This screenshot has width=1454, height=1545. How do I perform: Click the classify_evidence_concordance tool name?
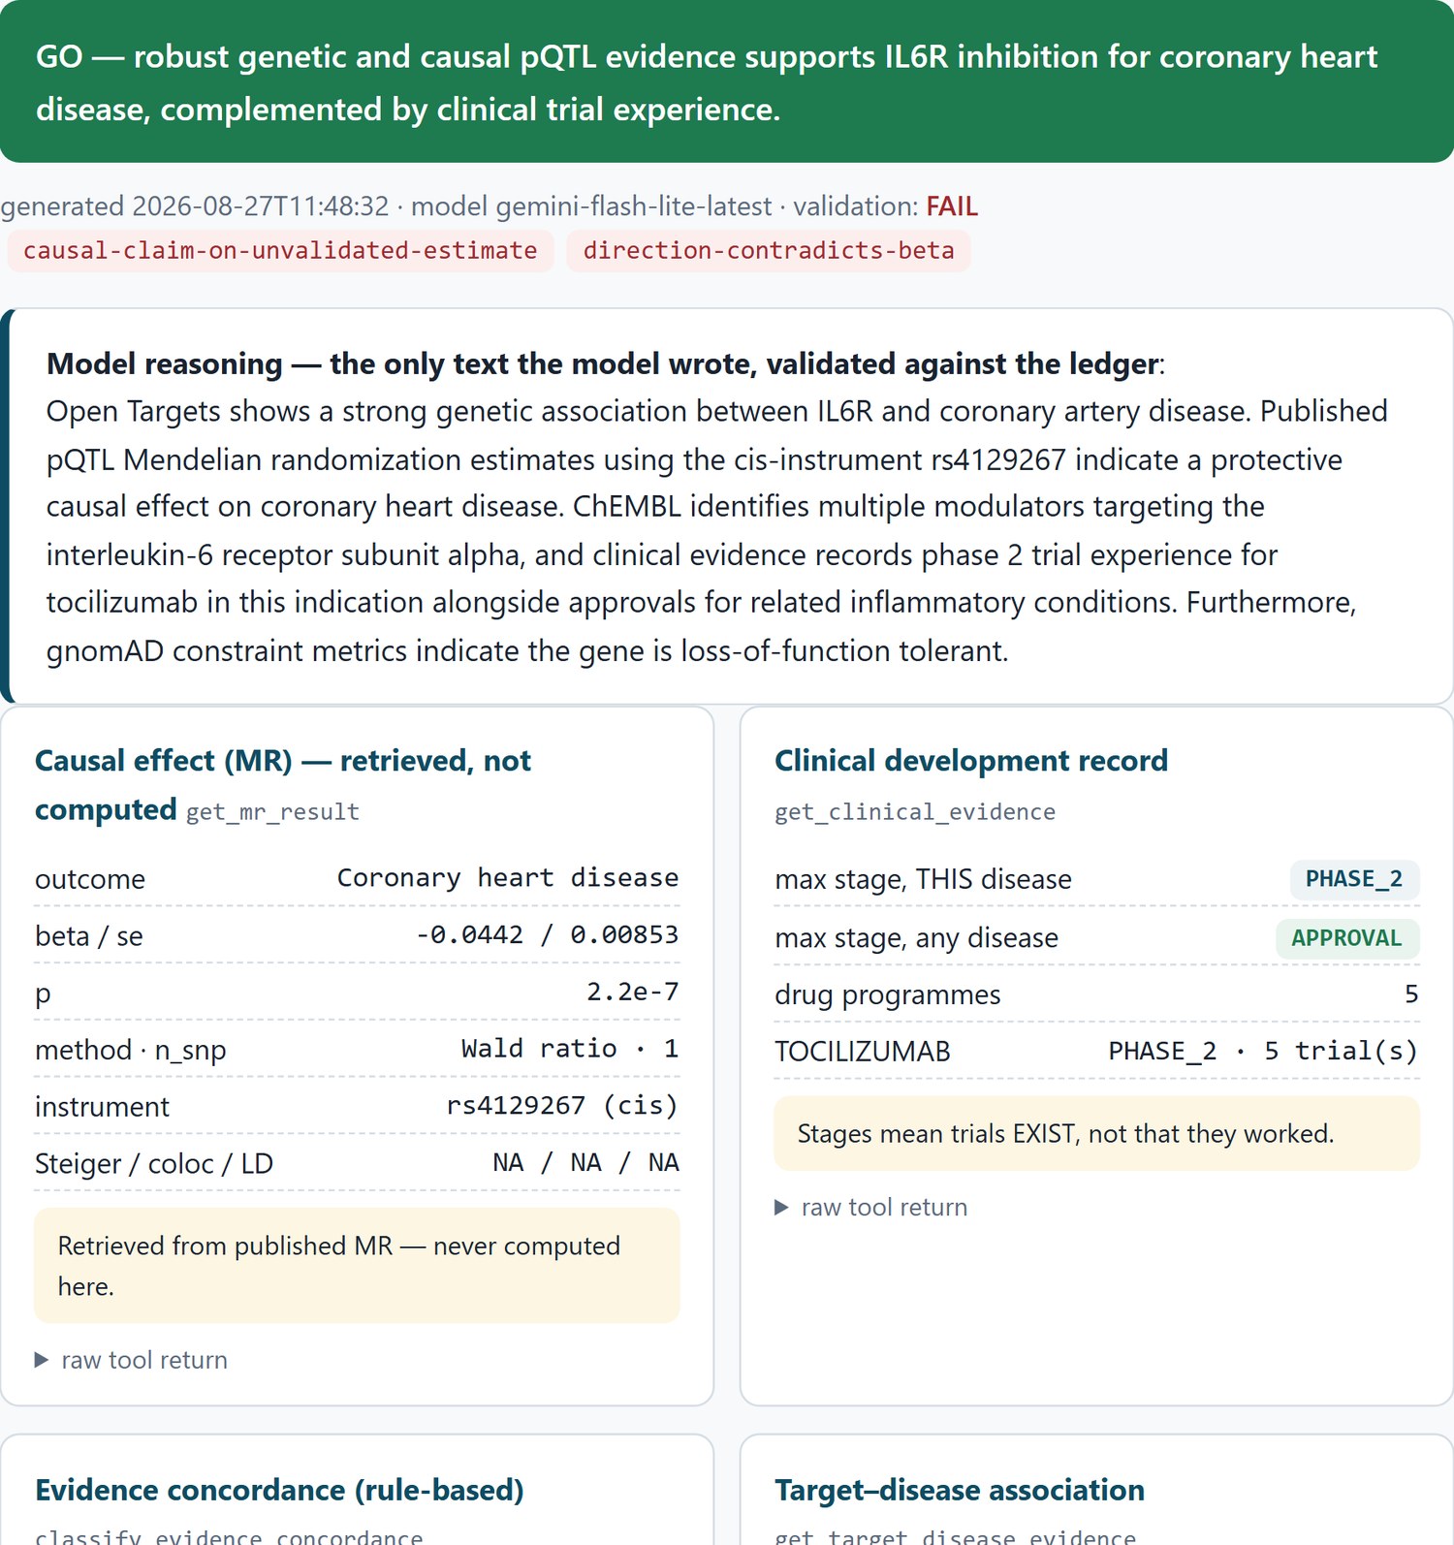(x=229, y=1536)
